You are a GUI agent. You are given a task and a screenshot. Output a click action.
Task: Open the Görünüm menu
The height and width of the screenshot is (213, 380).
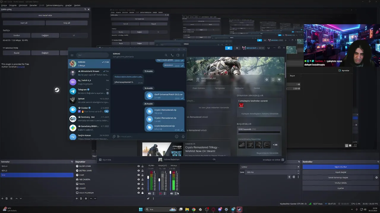coord(23,5)
